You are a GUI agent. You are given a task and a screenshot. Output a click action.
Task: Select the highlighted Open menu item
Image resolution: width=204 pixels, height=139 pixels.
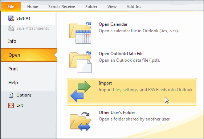click(29, 55)
